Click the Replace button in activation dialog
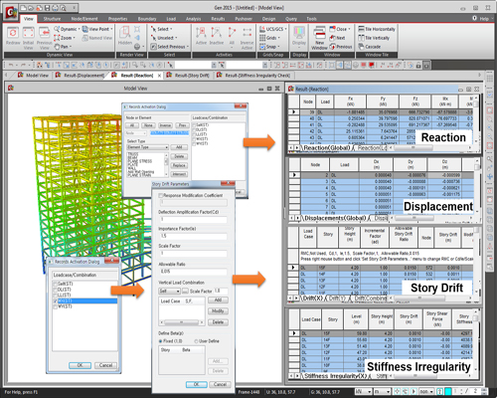 click(x=179, y=165)
